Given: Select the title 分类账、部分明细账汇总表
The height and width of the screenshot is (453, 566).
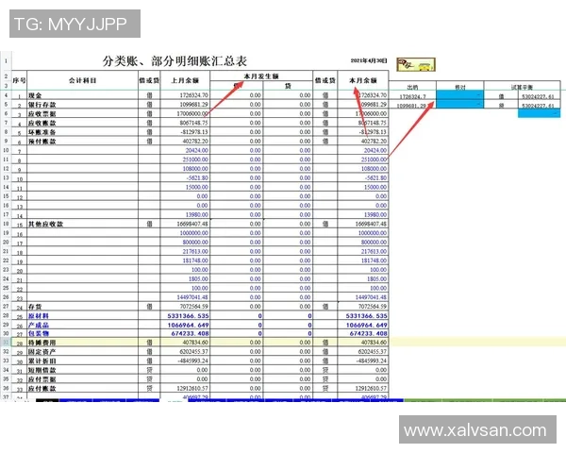Looking at the screenshot, I should pyautogui.click(x=175, y=61).
